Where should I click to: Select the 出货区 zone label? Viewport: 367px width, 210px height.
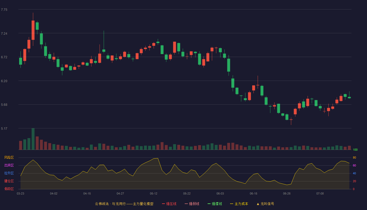[x=9, y=165]
